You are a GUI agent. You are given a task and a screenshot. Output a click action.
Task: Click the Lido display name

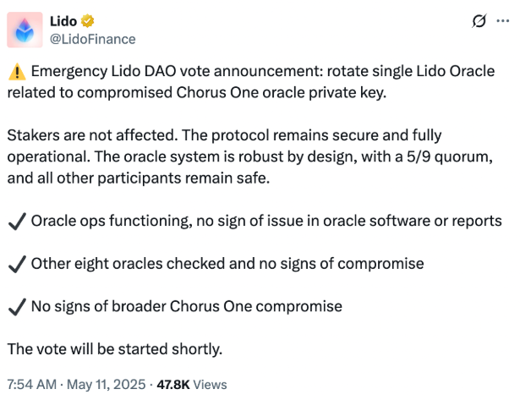tap(63, 21)
